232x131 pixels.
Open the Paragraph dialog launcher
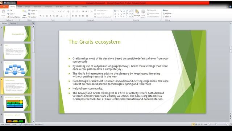tap(112, 20)
